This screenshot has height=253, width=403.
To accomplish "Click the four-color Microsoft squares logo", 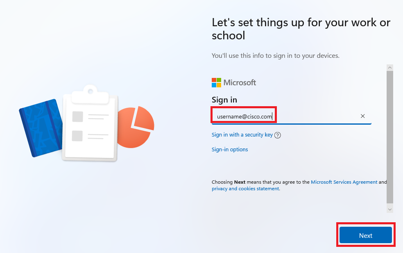I will (x=216, y=82).
